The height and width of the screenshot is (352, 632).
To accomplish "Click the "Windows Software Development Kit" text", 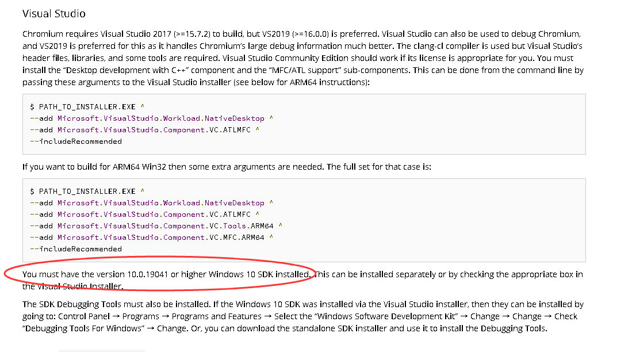I will pos(386,316).
